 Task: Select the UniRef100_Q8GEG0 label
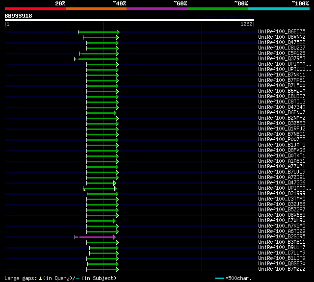coord(282,264)
